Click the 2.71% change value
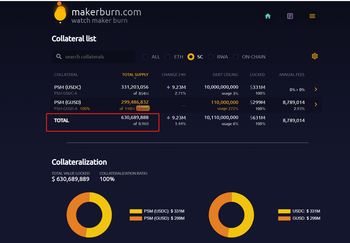The width and height of the screenshot is (350, 243). [x=180, y=93]
